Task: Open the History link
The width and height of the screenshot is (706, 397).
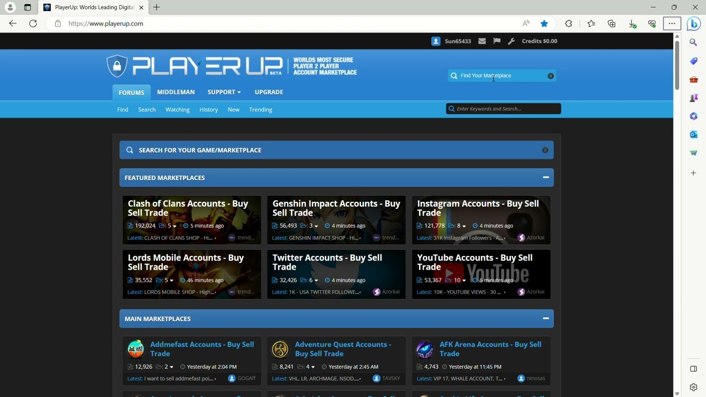Action: tap(208, 109)
